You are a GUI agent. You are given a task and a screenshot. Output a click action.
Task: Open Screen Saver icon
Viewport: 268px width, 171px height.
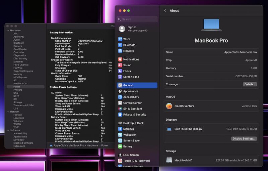click(120, 140)
